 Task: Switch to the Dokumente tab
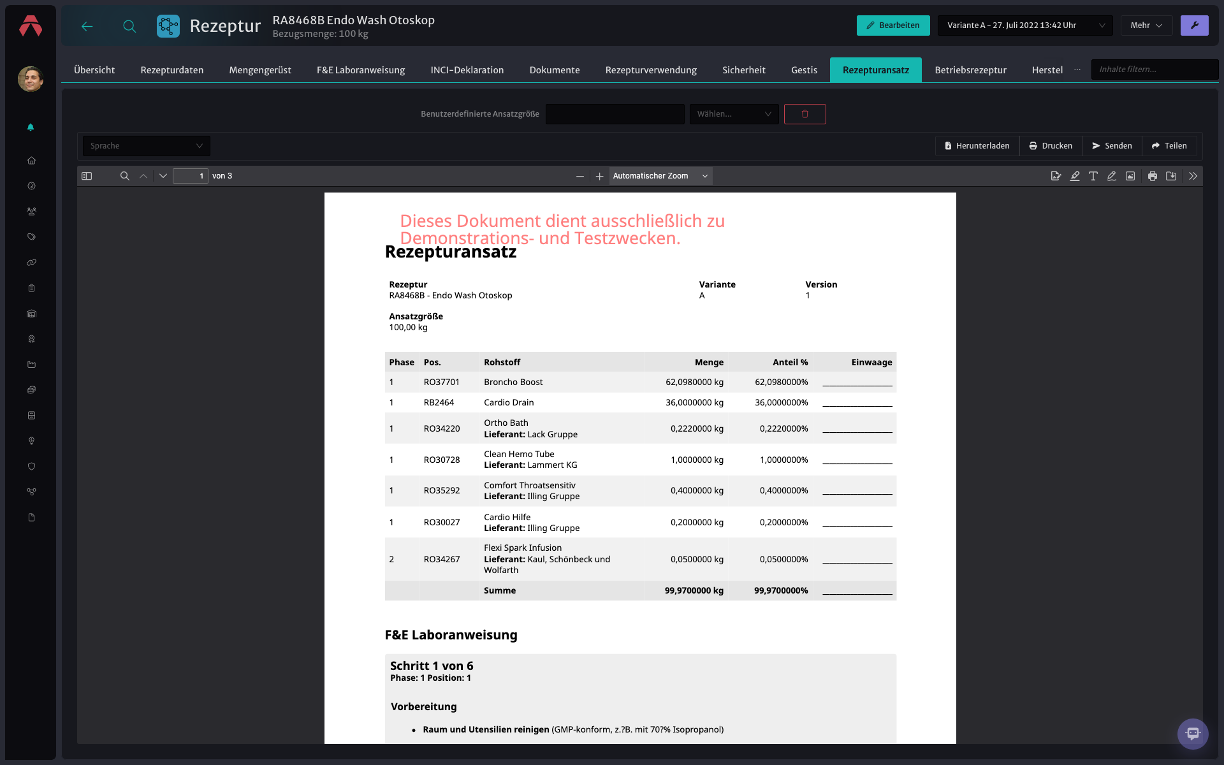click(x=555, y=70)
